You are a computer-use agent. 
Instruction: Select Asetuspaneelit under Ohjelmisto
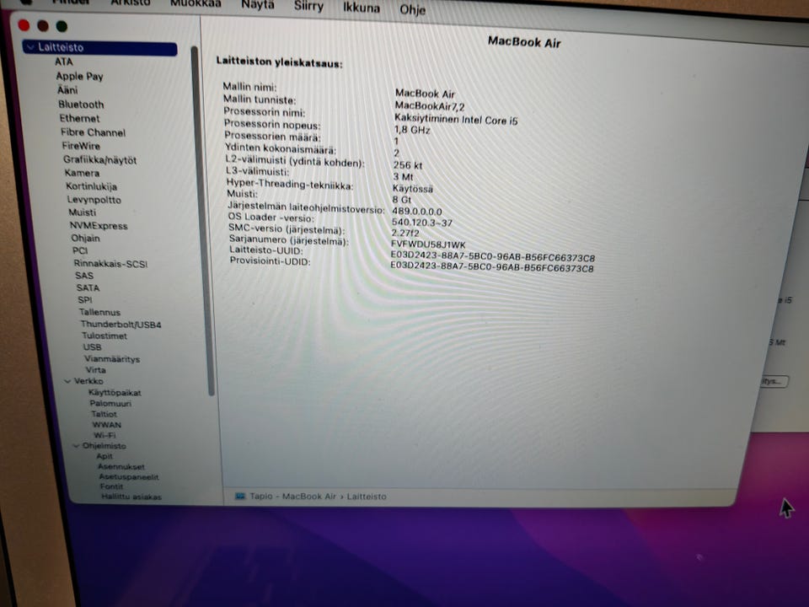tap(129, 477)
